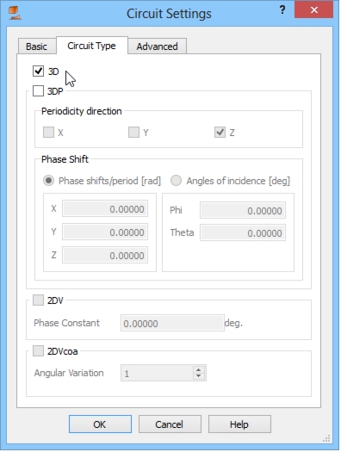
Task: Open Help from the bottom button
Action: pos(239,424)
